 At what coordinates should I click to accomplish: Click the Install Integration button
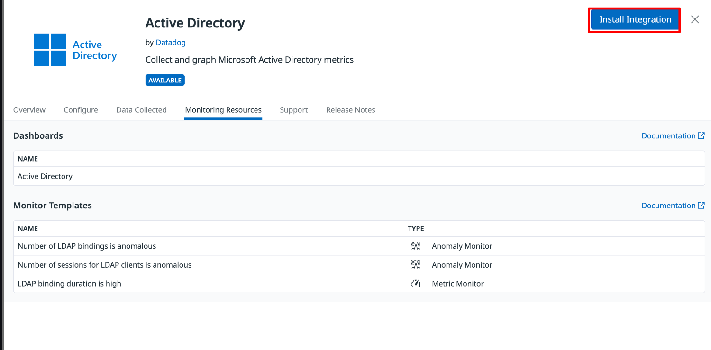[x=635, y=20]
